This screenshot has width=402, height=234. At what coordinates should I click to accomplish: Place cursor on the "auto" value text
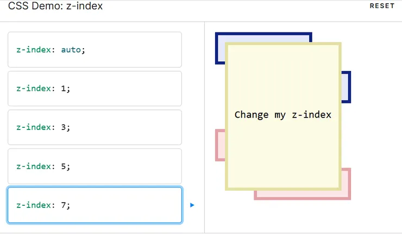71,49
